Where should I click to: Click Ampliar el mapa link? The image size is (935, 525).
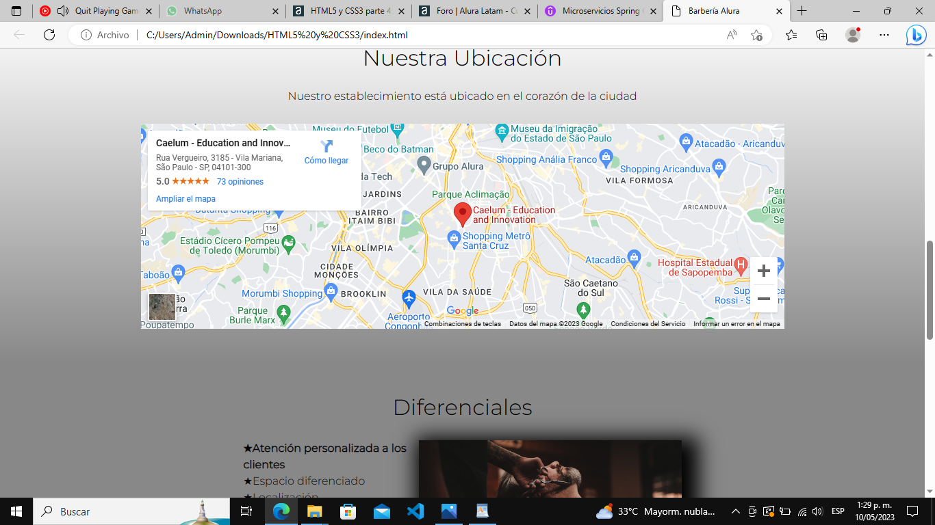tap(185, 199)
